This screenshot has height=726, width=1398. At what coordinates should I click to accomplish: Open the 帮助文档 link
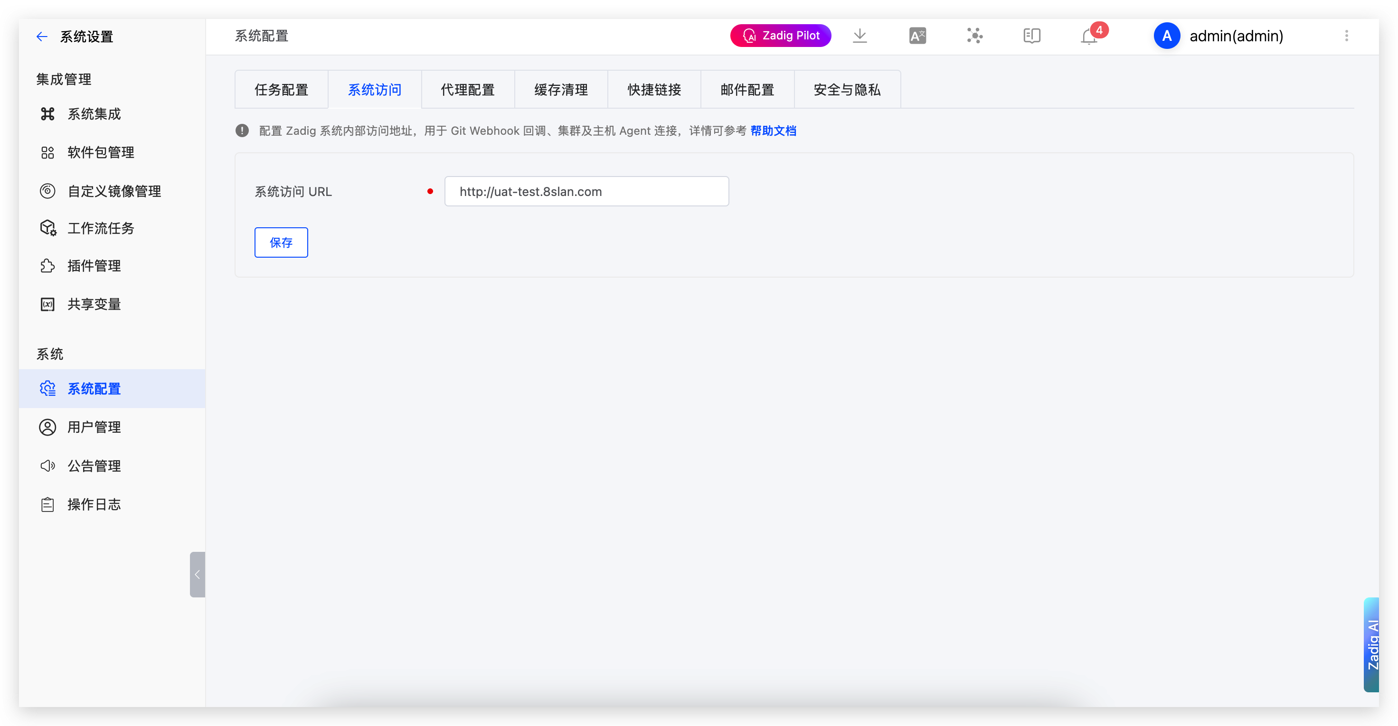tap(773, 130)
